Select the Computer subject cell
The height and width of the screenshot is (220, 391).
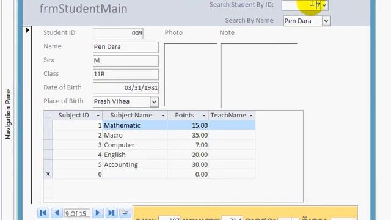135,145
